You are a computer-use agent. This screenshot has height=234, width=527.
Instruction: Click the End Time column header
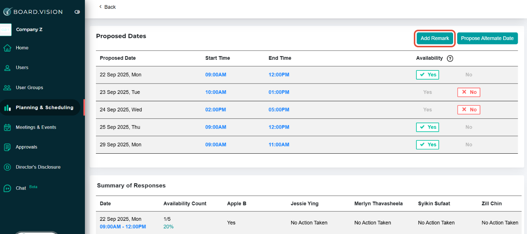pyautogui.click(x=280, y=58)
